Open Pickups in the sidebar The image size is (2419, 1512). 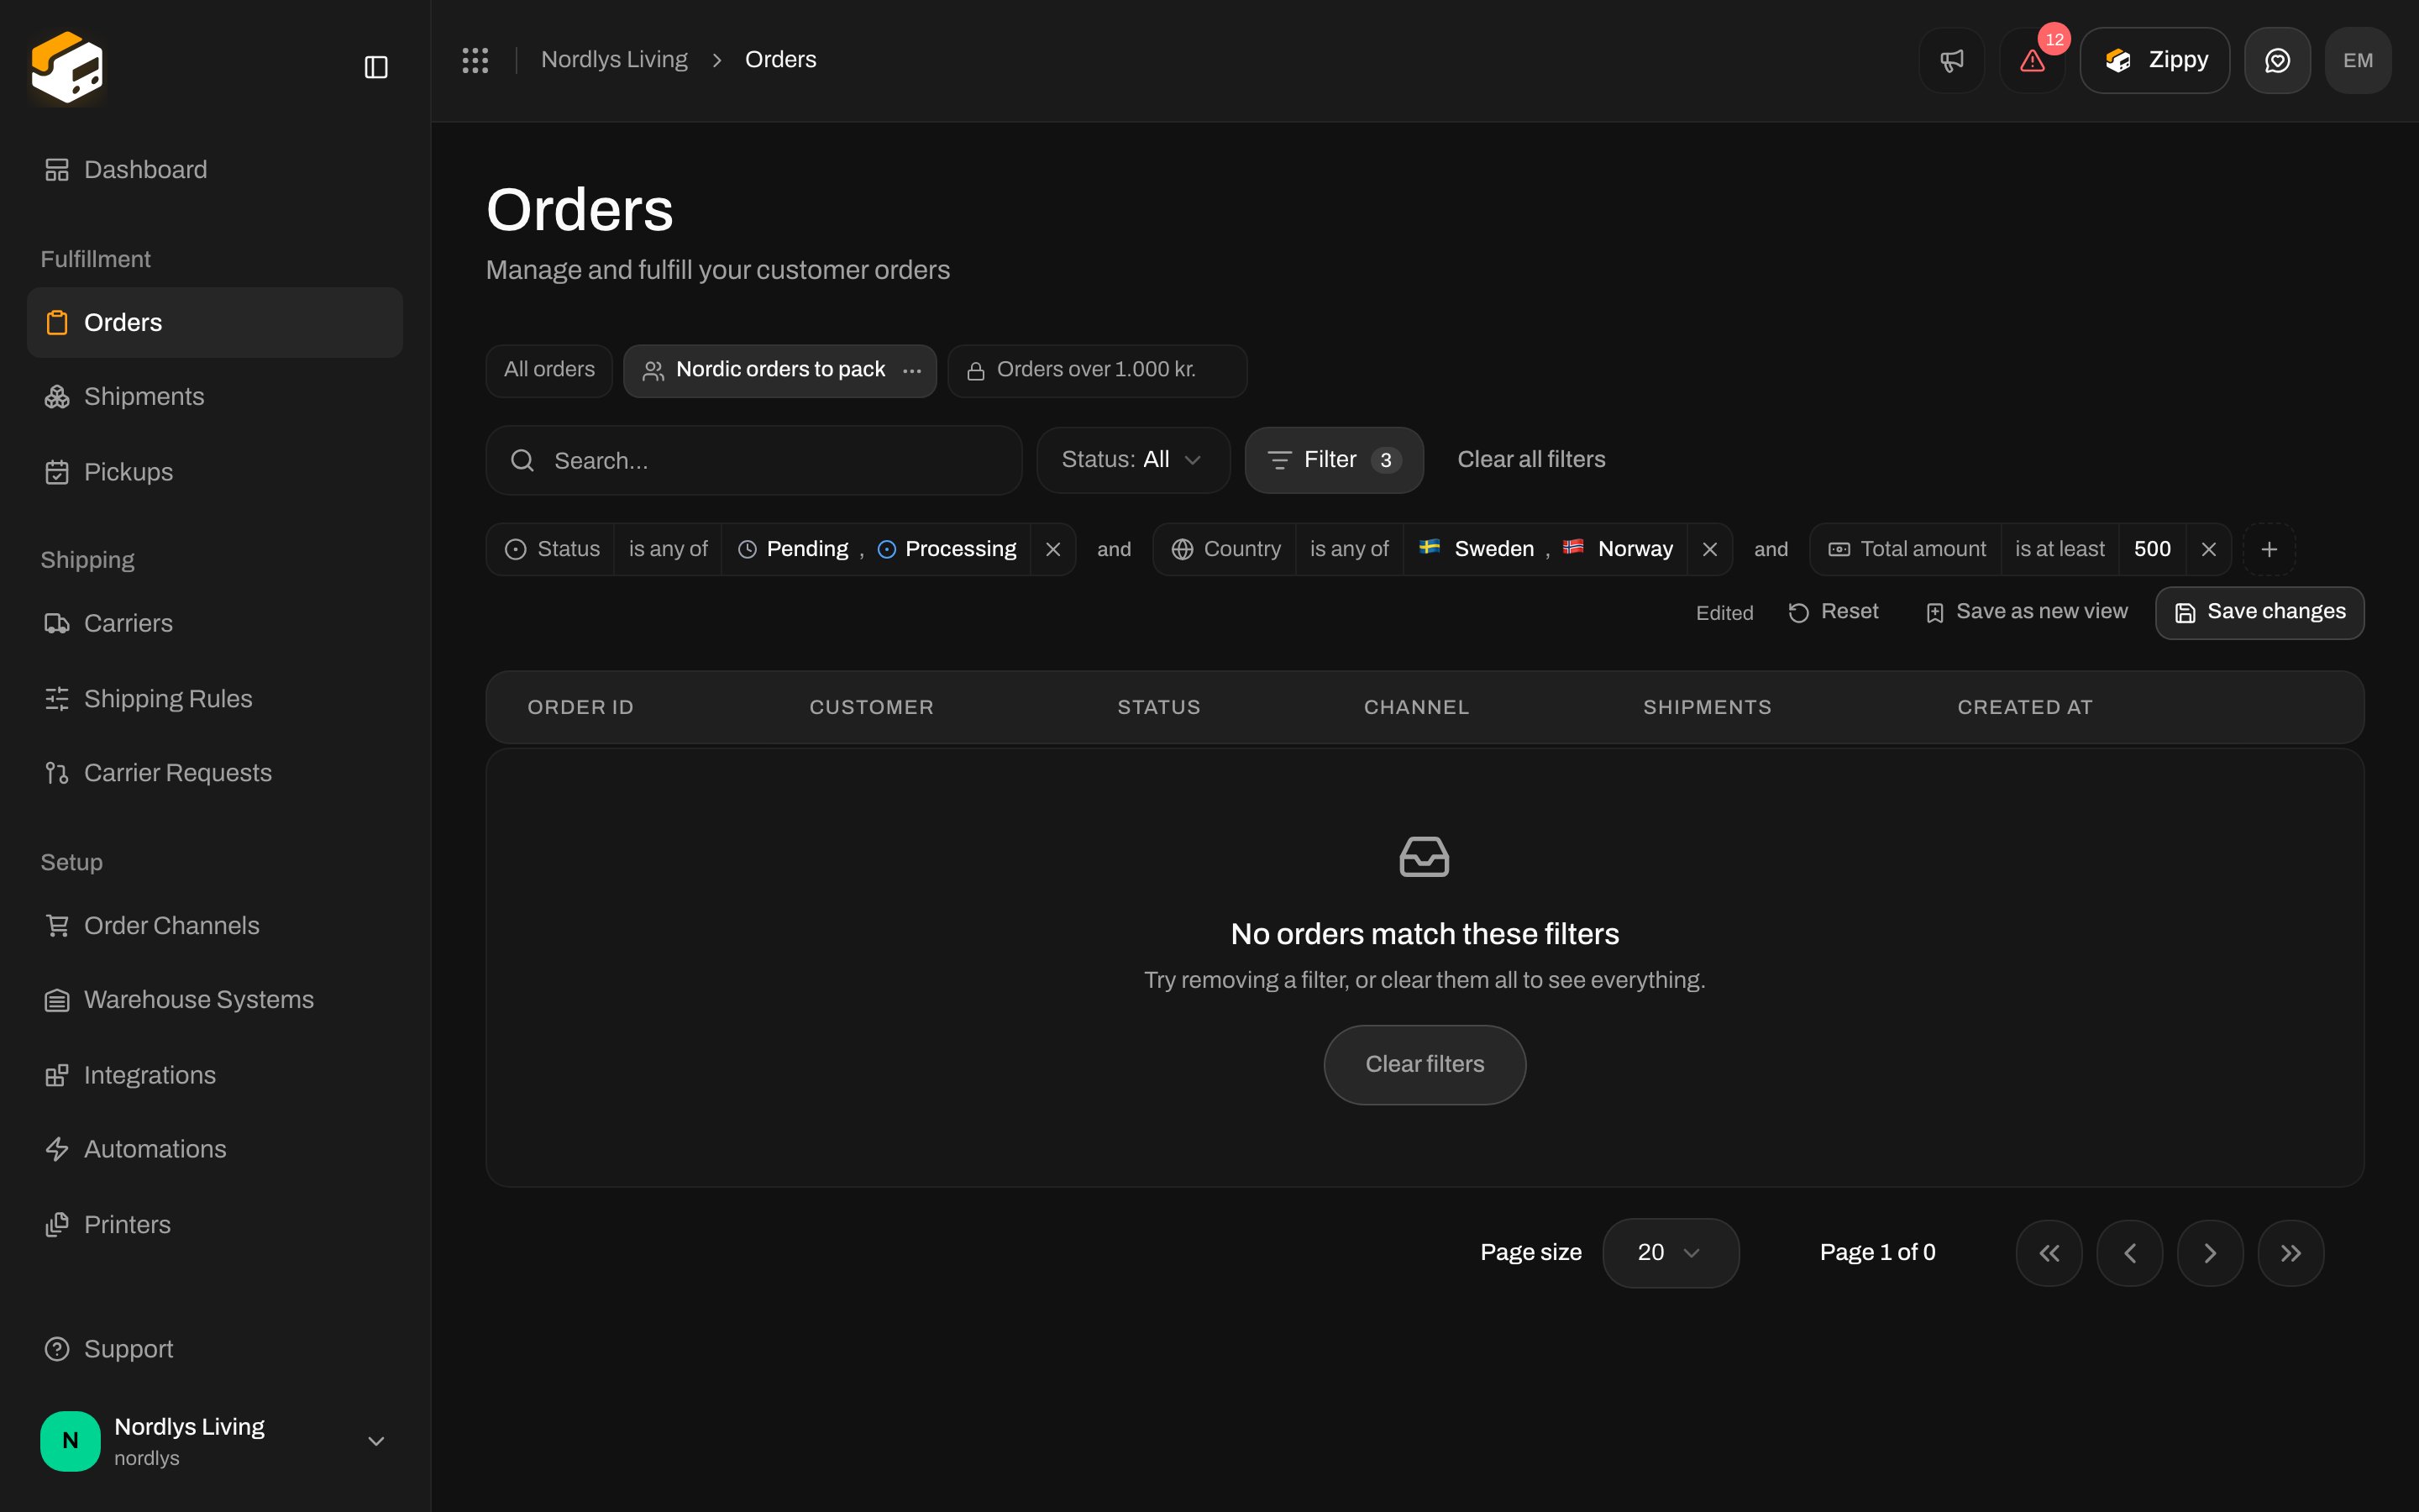(x=215, y=472)
